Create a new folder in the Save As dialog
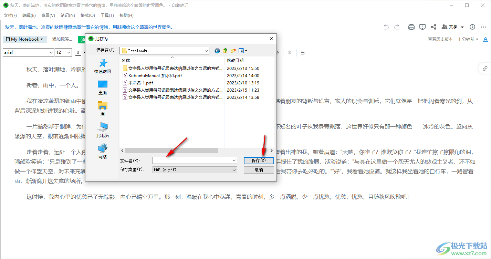 coord(233,51)
